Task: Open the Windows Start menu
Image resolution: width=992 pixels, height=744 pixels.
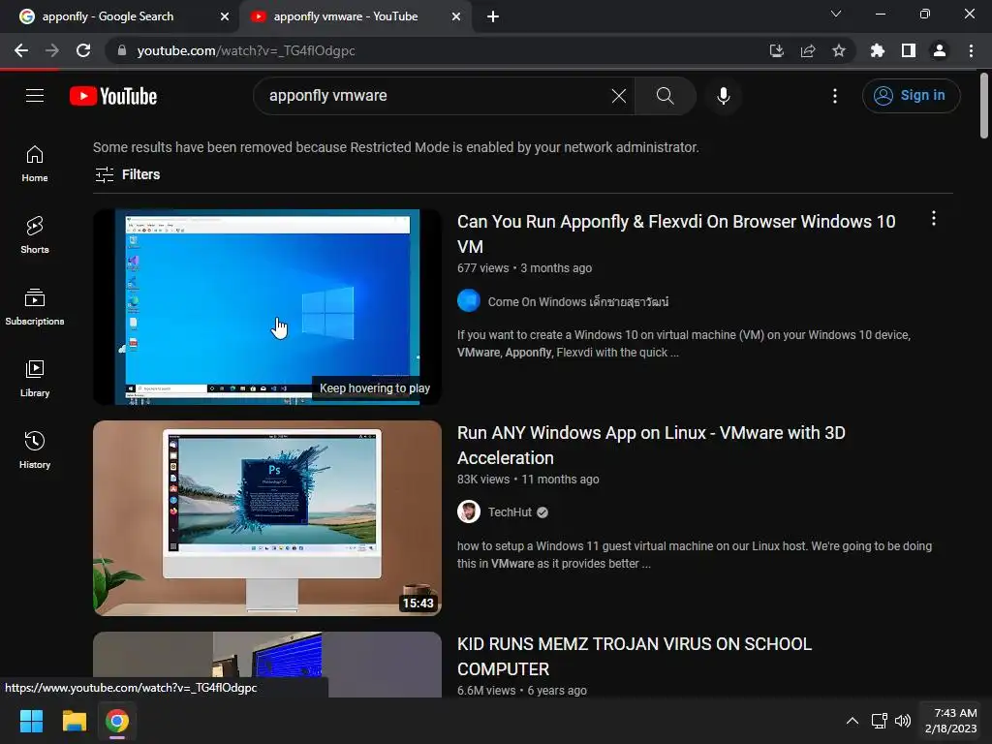Action: pyautogui.click(x=31, y=721)
